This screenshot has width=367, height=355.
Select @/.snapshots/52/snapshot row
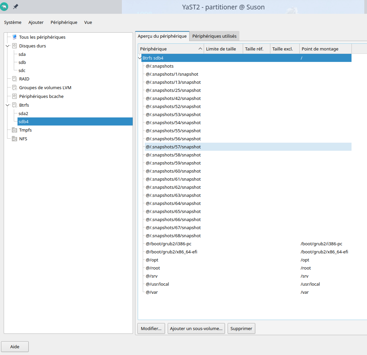click(x=248, y=106)
